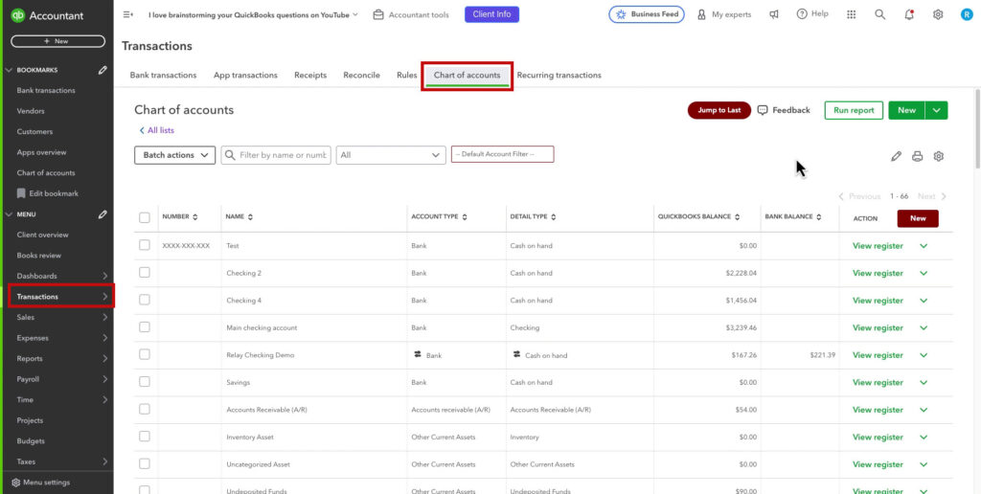This screenshot has height=494, width=981.
Task: Click the search magnifier icon
Action: click(x=880, y=14)
